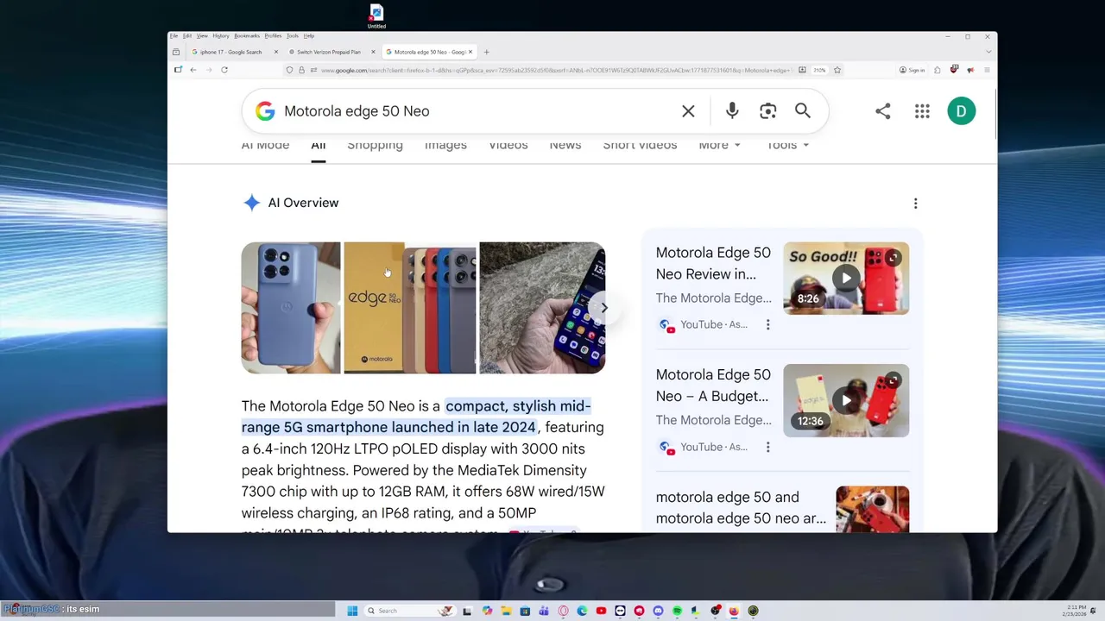Sign in to Firefox account
1105x621 pixels.
click(912, 70)
